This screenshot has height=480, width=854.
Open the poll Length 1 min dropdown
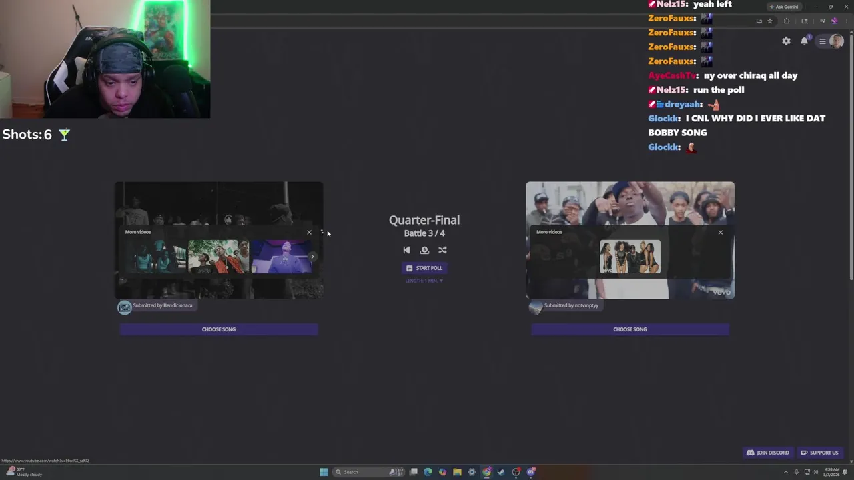click(424, 281)
